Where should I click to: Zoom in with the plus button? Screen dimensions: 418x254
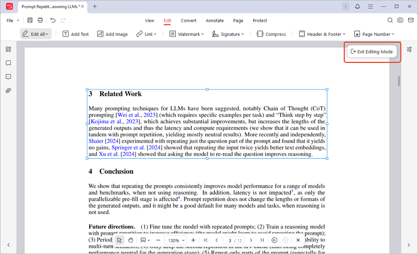tap(193, 240)
